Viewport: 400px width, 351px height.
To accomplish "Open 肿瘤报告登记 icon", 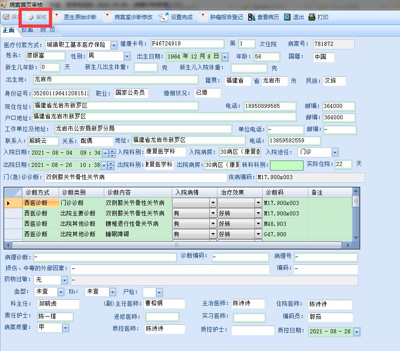I will pos(203,17).
